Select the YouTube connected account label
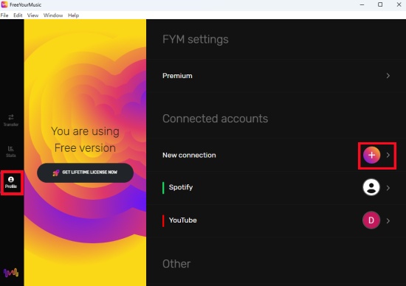406x286 pixels. [183, 220]
